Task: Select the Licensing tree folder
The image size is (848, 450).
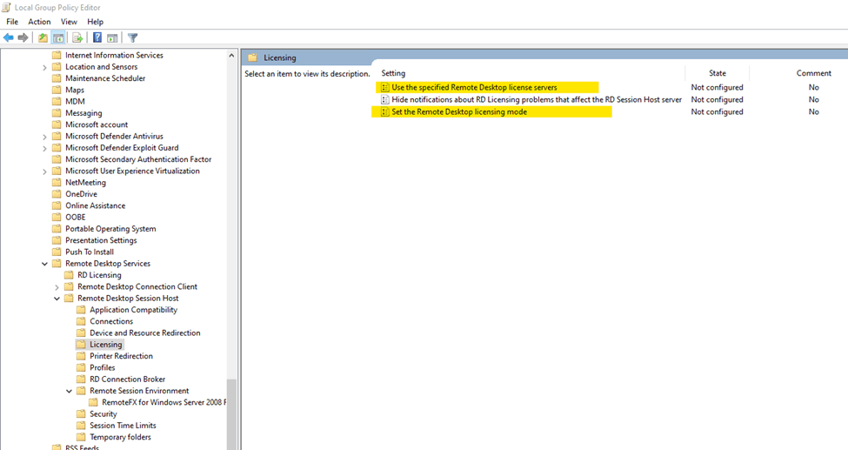Action: (x=106, y=345)
